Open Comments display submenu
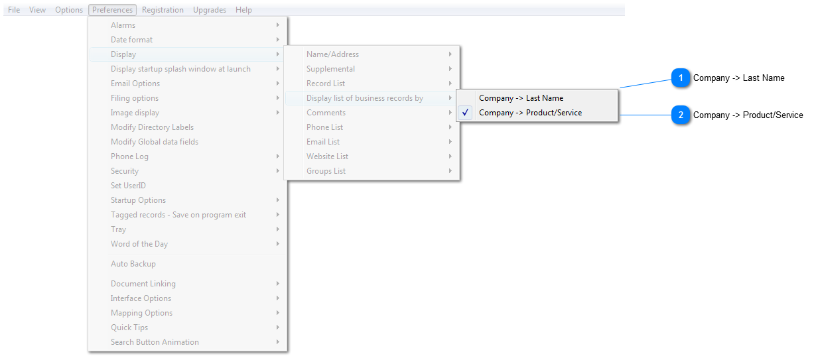Screen dimensions: 814x364 [372, 113]
